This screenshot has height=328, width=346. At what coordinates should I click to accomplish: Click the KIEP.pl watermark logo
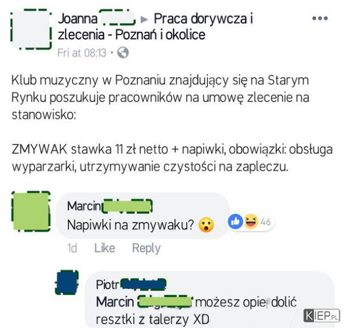point(322,316)
